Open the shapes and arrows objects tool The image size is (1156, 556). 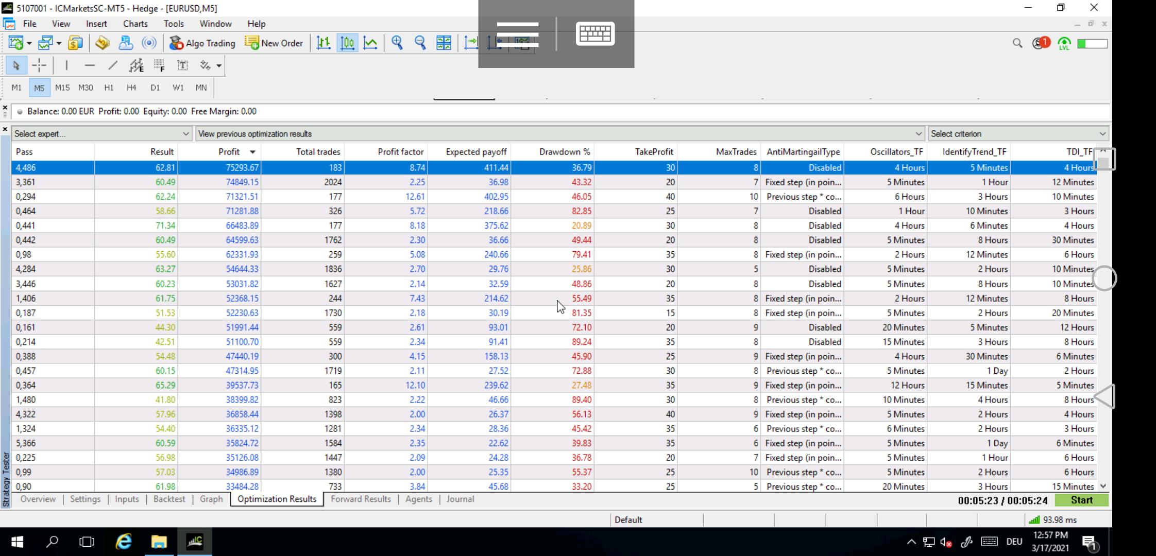206,65
